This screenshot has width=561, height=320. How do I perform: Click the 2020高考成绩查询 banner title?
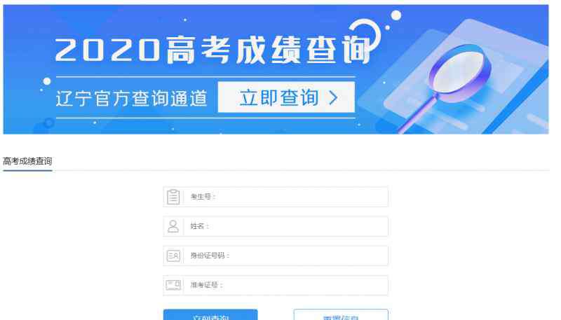tap(212, 50)
